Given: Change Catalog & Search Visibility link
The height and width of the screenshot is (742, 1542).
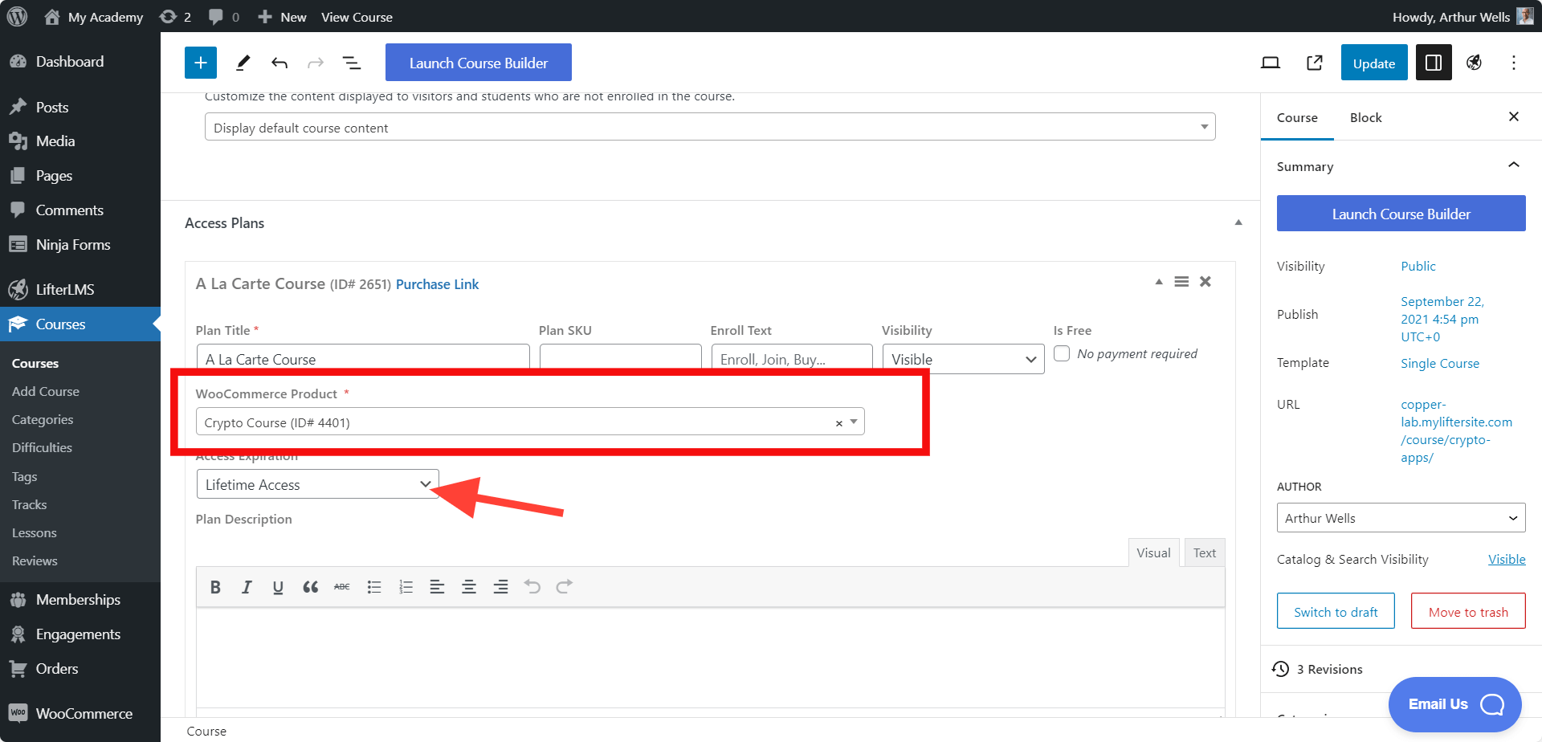Looking at the screenshot, I should point(1507,559).
